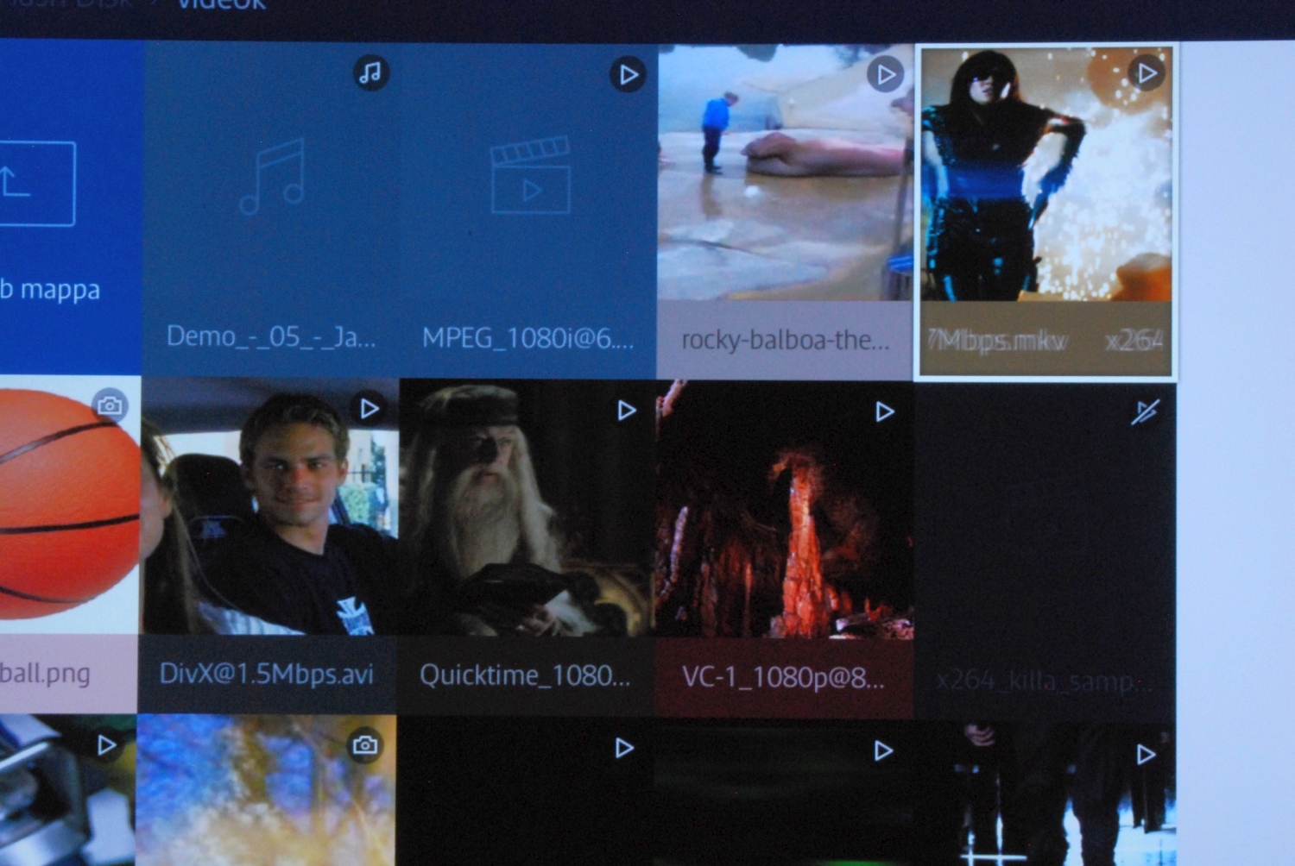Select the 'VC-1_1080p@8...' file name
1295x866 pixels.
(783, 678)
